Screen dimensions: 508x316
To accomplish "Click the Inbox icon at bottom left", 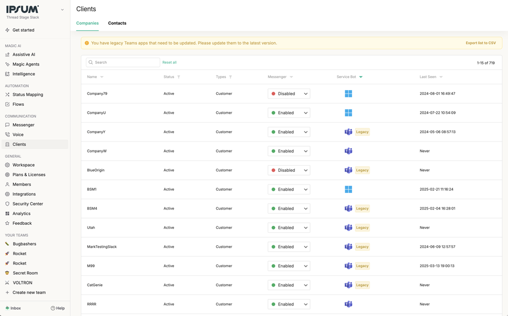I will [x=7, y=308].
